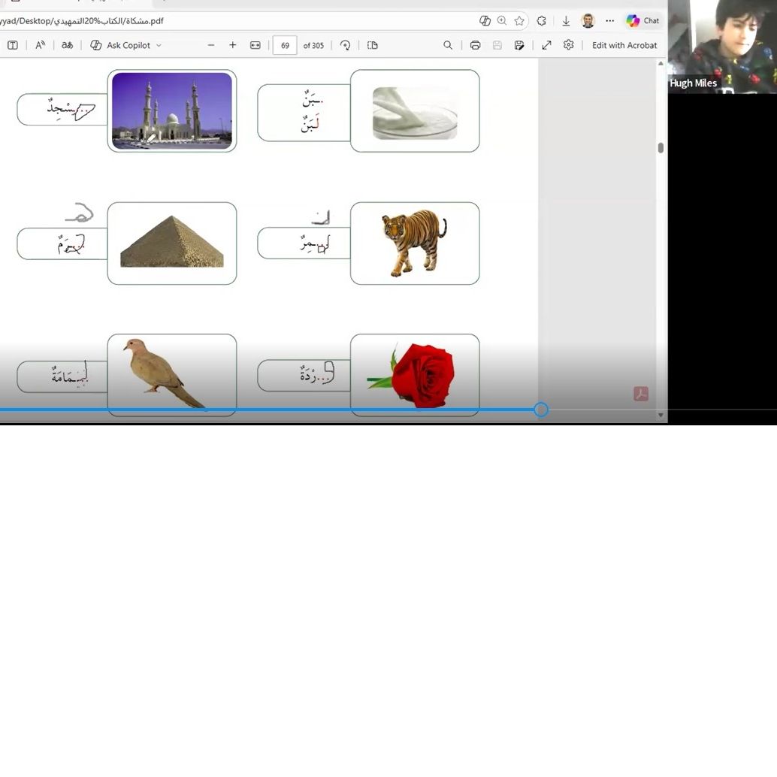Open the browser Extensions menu

pyautogui.click(x=541, y=21)
